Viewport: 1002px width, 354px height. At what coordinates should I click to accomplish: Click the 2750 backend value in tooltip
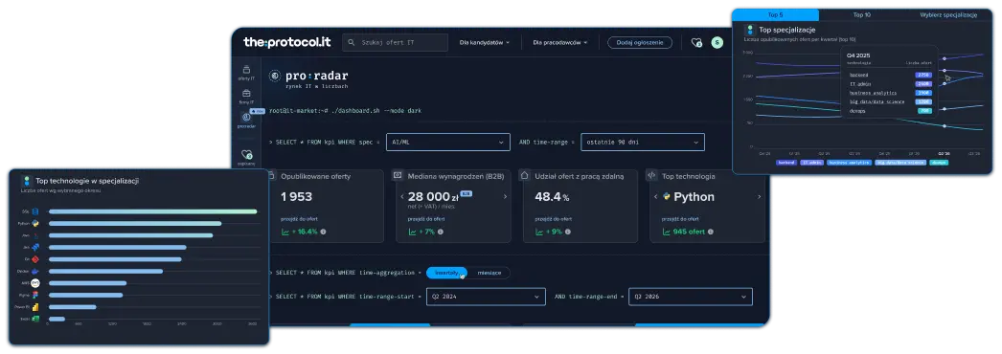(922, 76)
